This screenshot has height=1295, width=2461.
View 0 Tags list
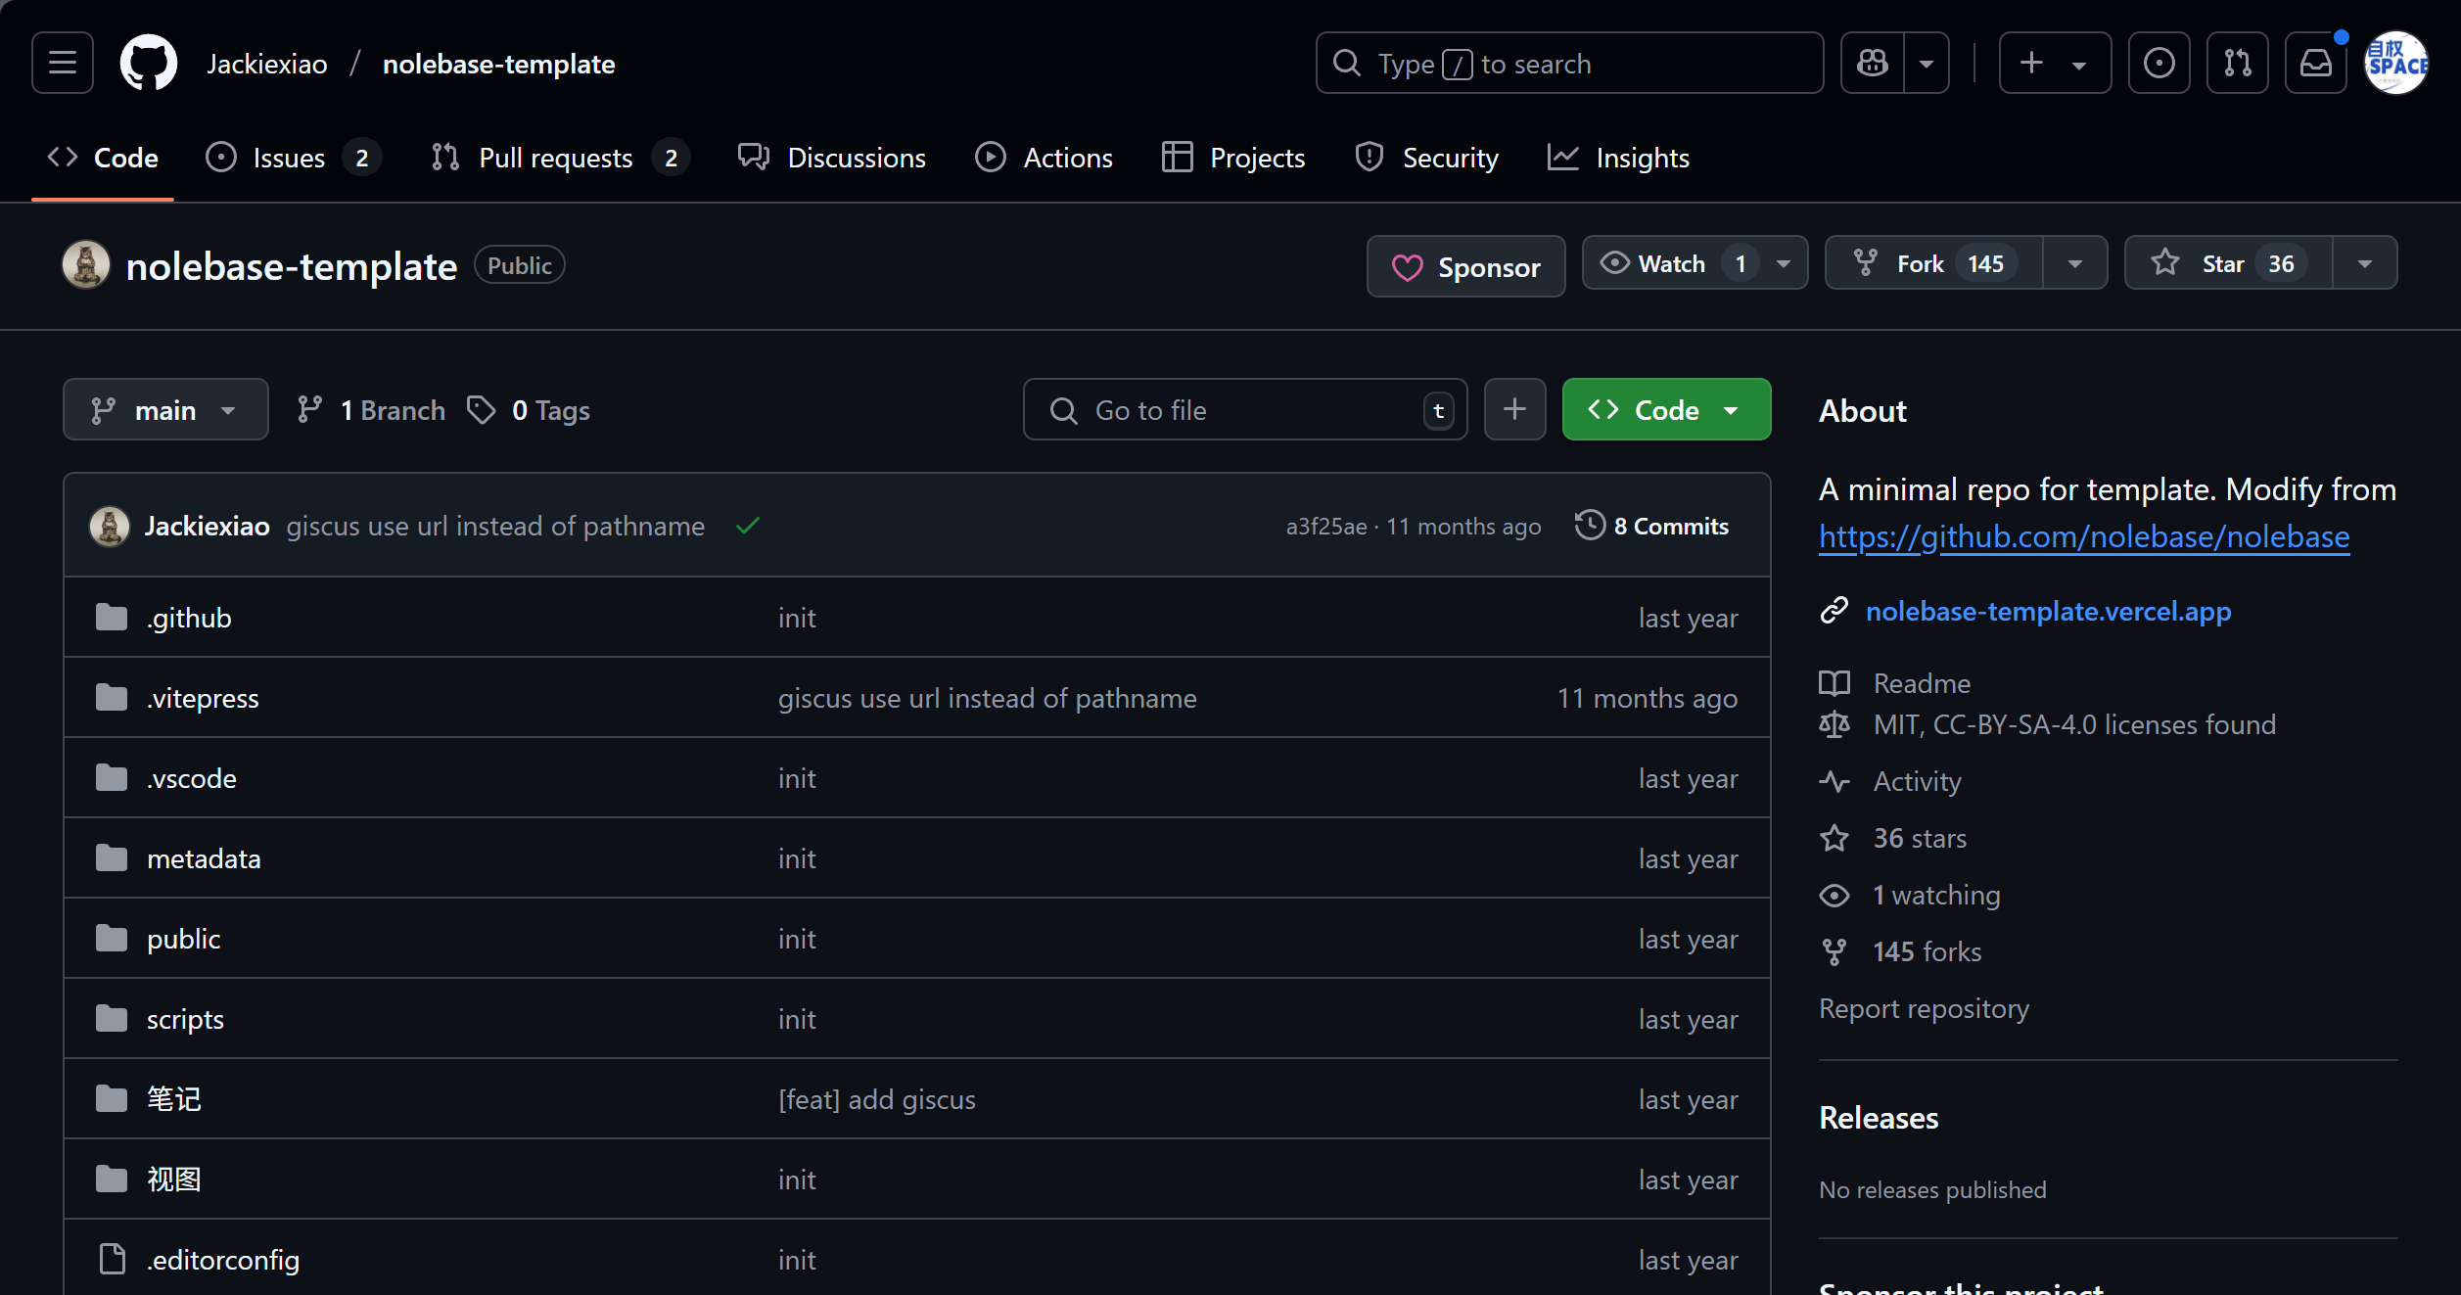click(x=528, y=409)
